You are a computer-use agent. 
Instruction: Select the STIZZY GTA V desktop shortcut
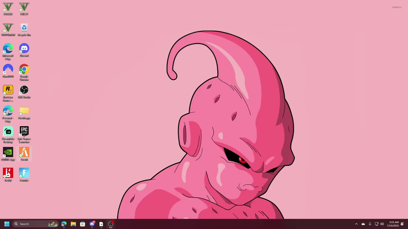pos(24,9)
